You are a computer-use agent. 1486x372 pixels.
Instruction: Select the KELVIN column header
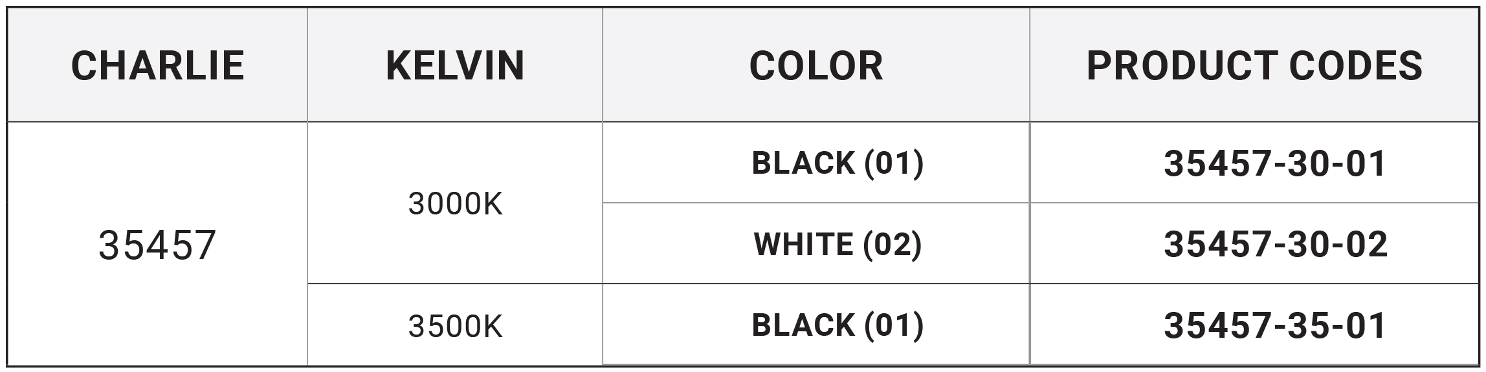tap(455, 66)
